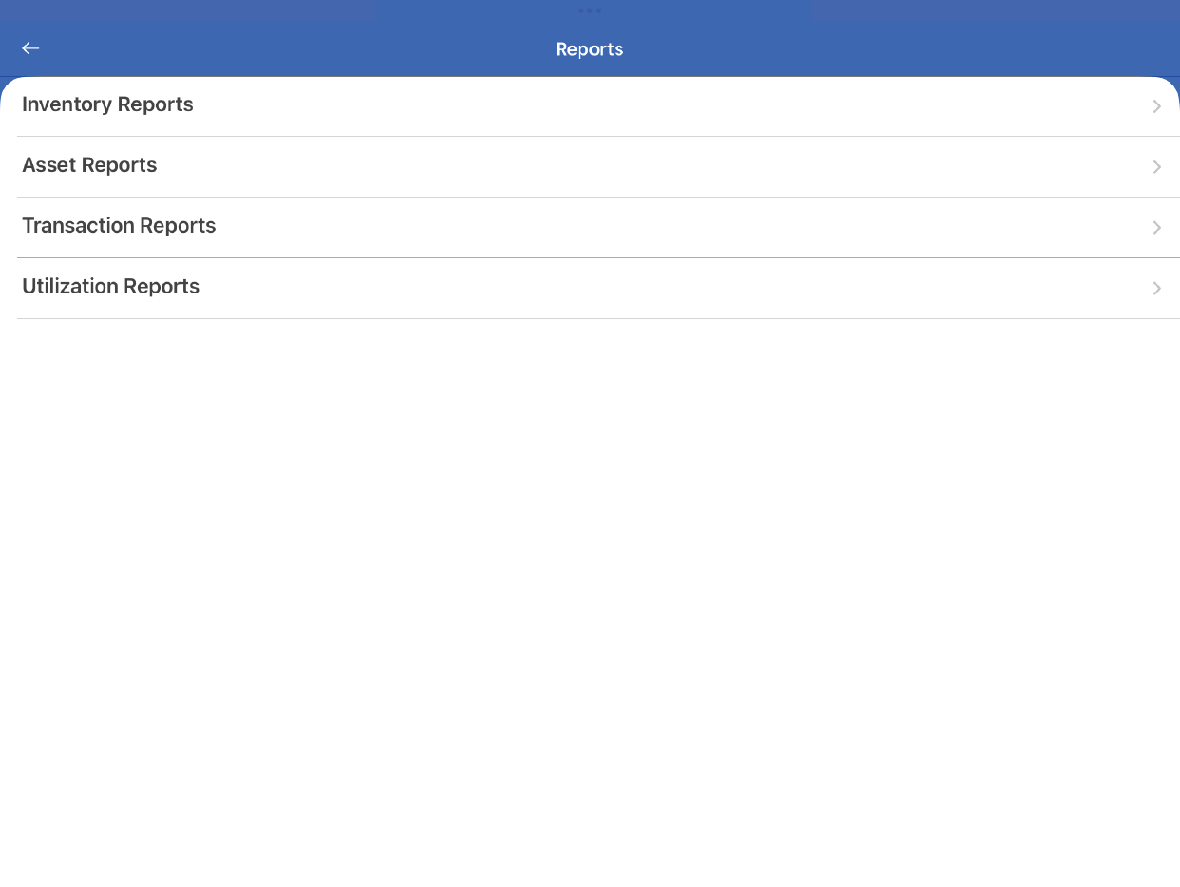1180x887 pixels.
Task: Expand Utilization Reports using its right arrow
Action: pyautogui.click(x=1156, y=289)
